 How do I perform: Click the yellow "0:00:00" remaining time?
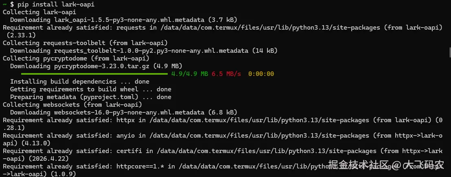coord(261,74)
